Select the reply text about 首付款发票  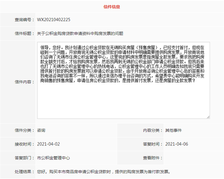click(104, 172)
